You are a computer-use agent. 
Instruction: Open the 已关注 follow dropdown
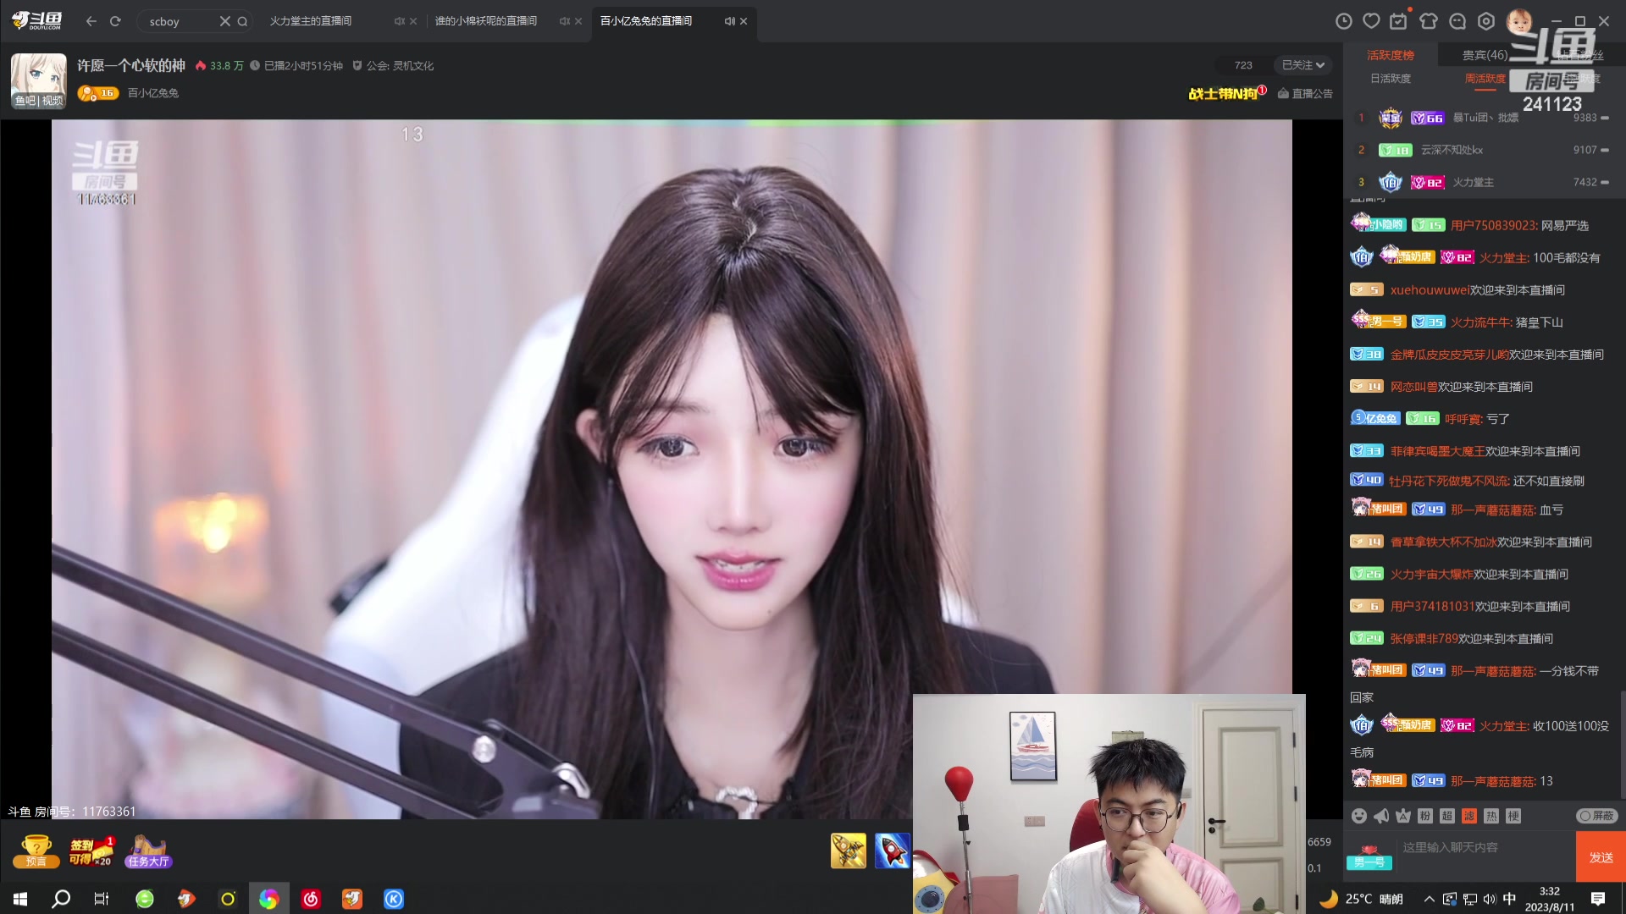pos(1303,65)
